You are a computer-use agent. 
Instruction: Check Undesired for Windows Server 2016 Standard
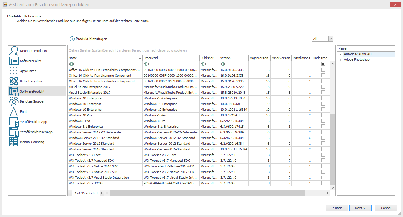point(323,149)
